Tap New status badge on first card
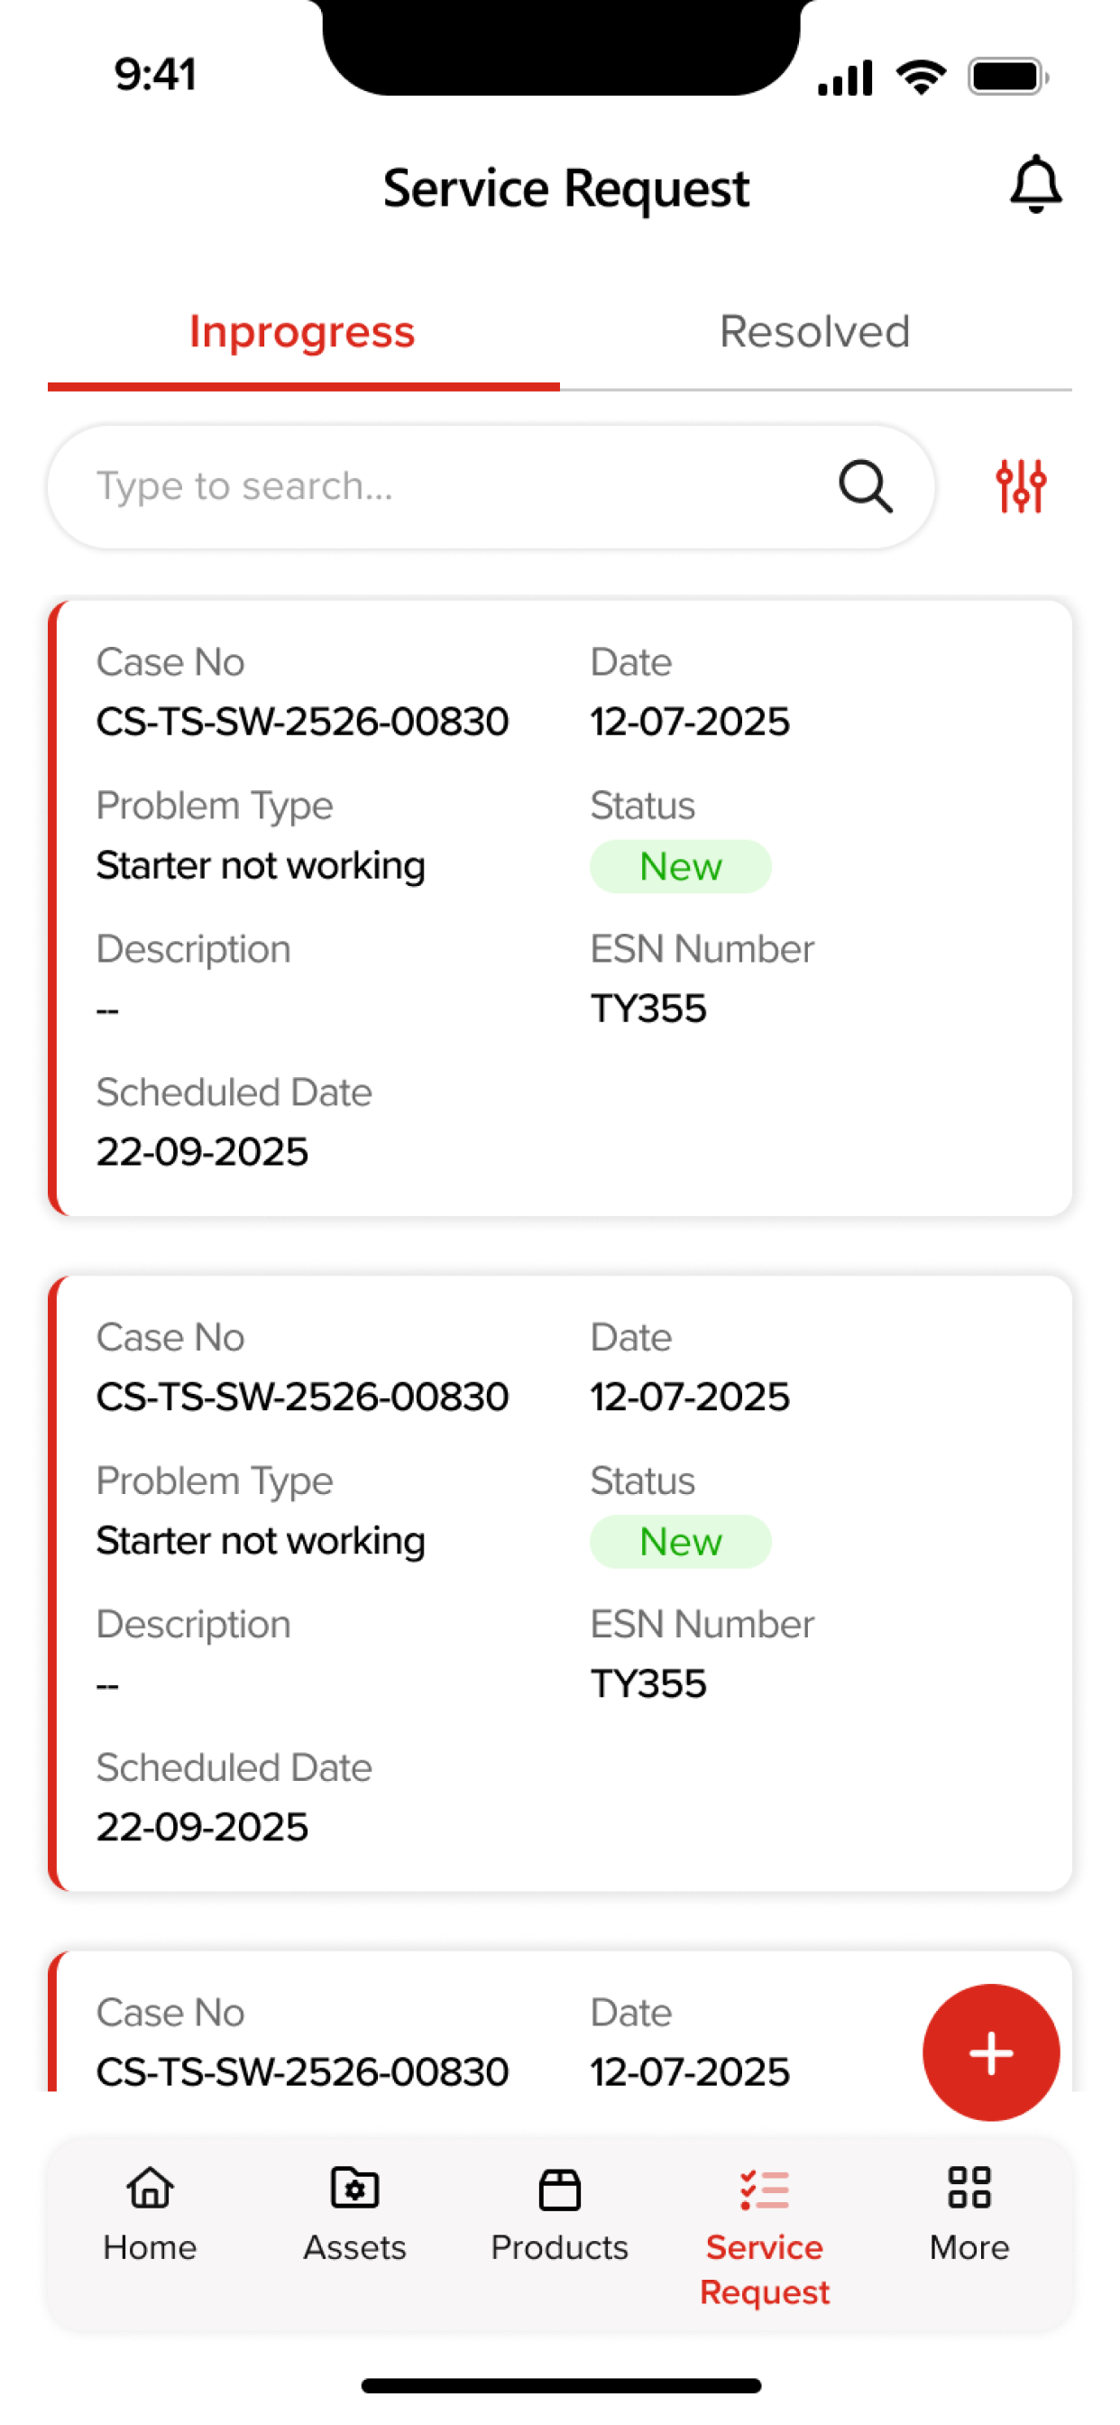This screenshot has height=2425, width=1120. coord(681,866)
